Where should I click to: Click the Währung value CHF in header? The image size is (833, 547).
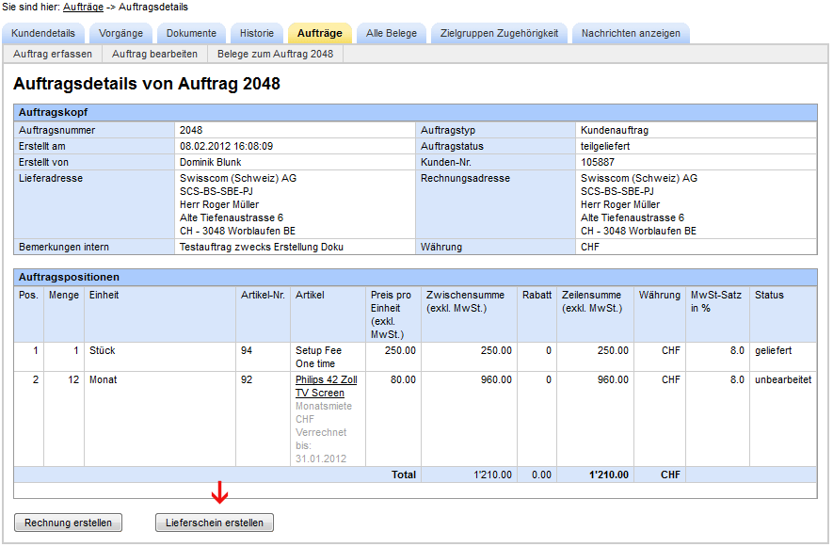tap(589, 248)
